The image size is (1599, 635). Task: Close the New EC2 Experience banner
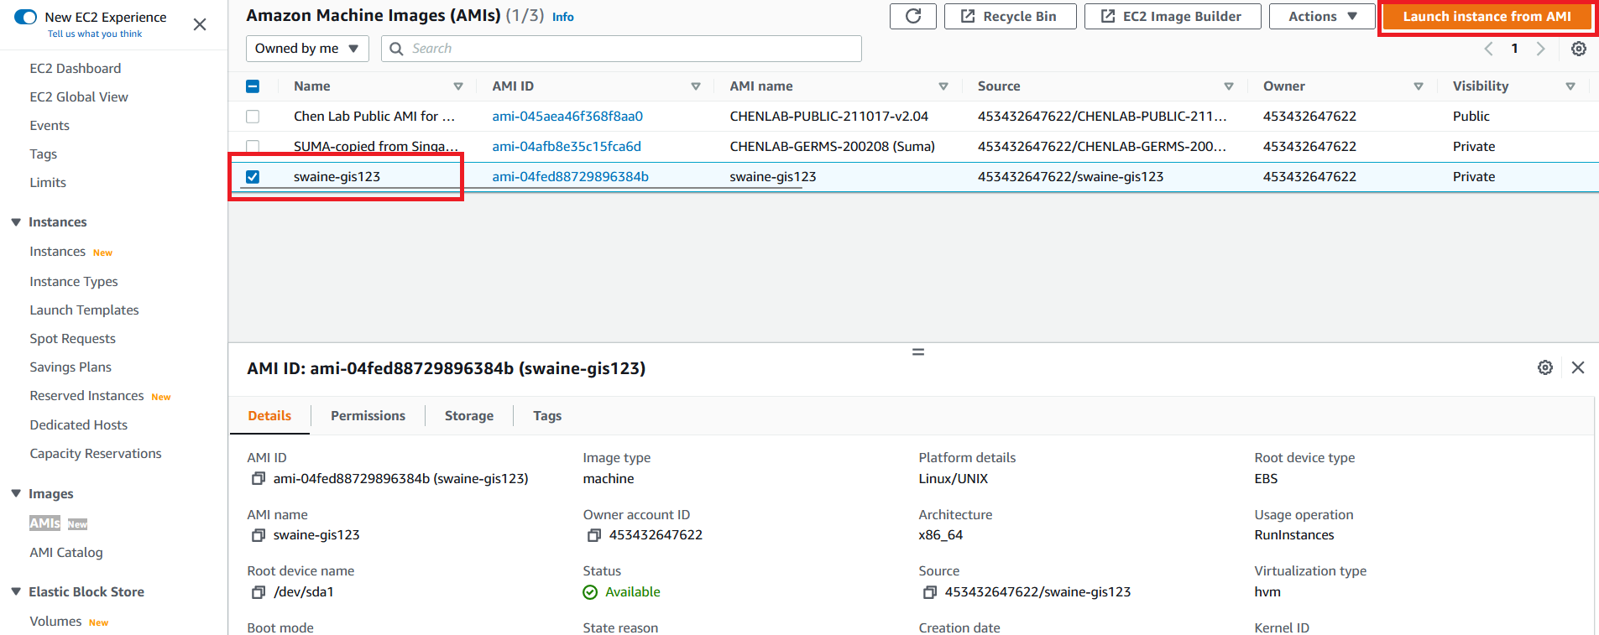click(200, 24)
